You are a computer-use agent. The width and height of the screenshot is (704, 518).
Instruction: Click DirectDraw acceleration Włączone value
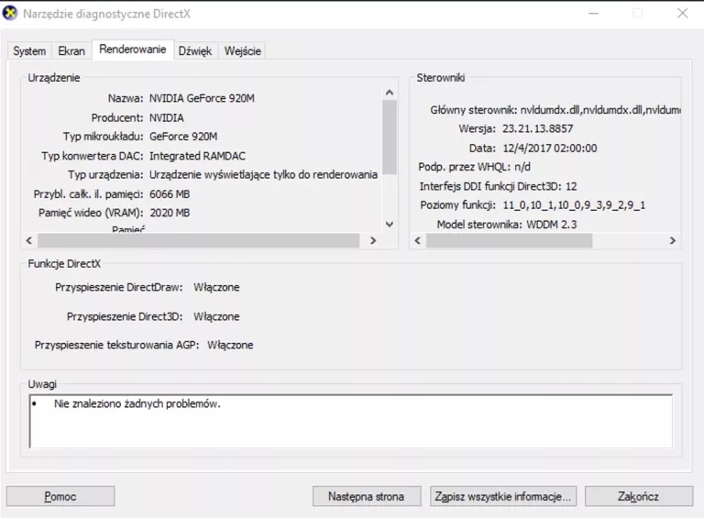pos(216,287)
